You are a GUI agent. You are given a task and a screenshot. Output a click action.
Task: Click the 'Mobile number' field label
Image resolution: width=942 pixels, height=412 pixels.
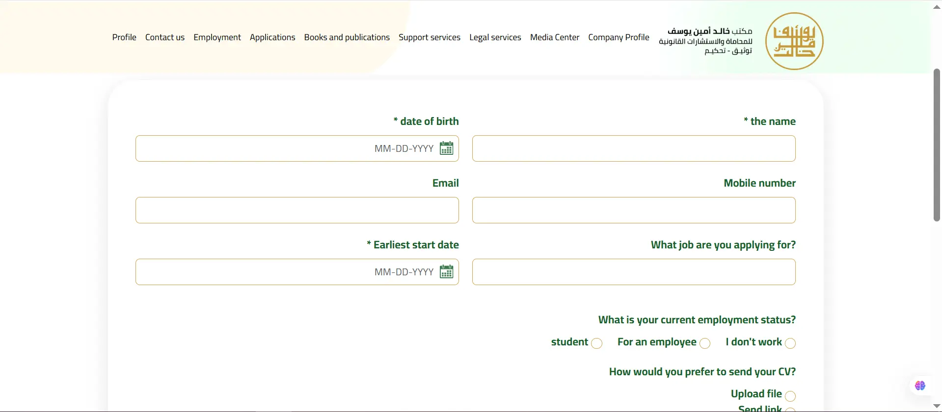[x=760, y=183]
